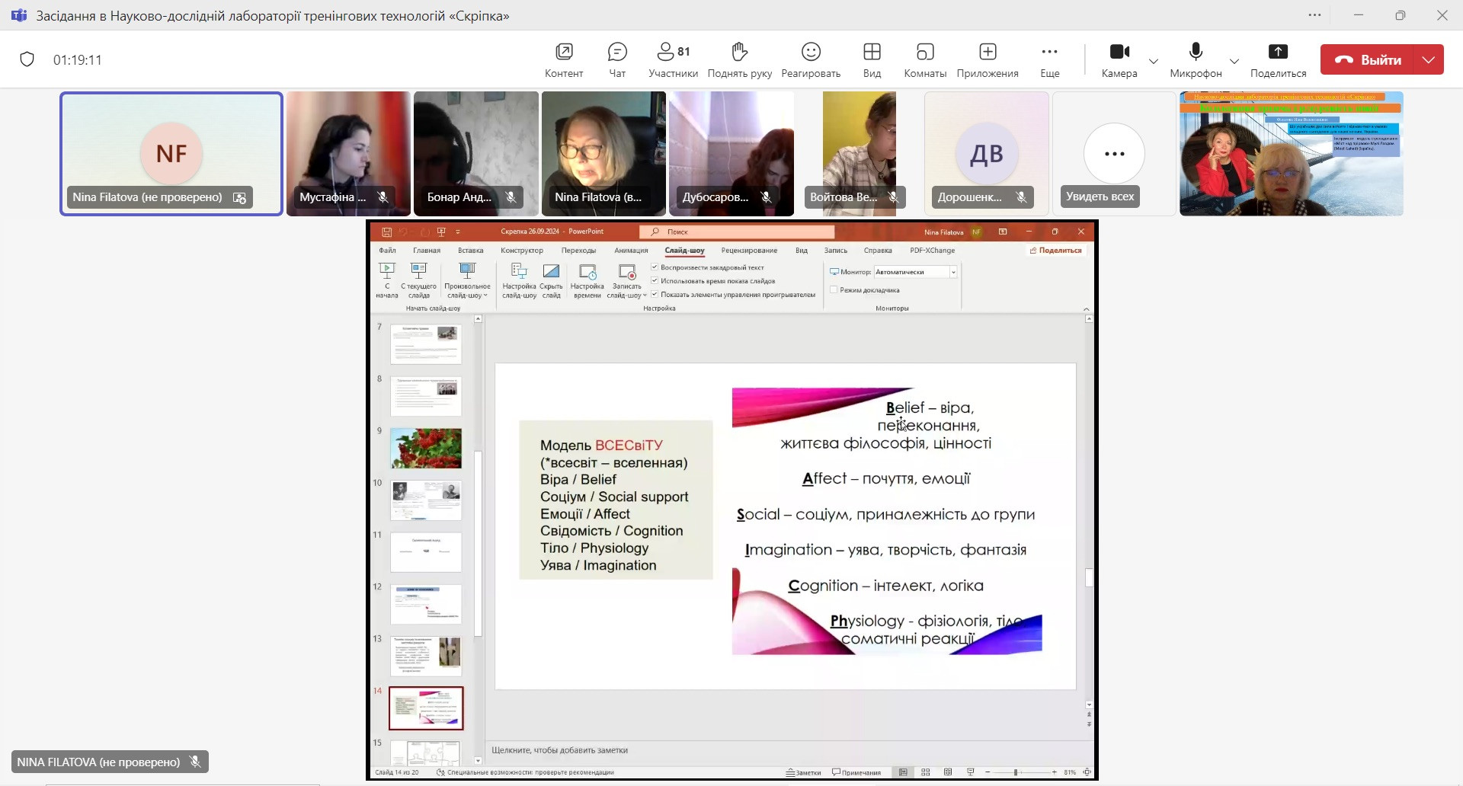This screenshot has width=1463, height=786.
Task: Toggle the Микрофон mute state
Action: (1196, 59)
